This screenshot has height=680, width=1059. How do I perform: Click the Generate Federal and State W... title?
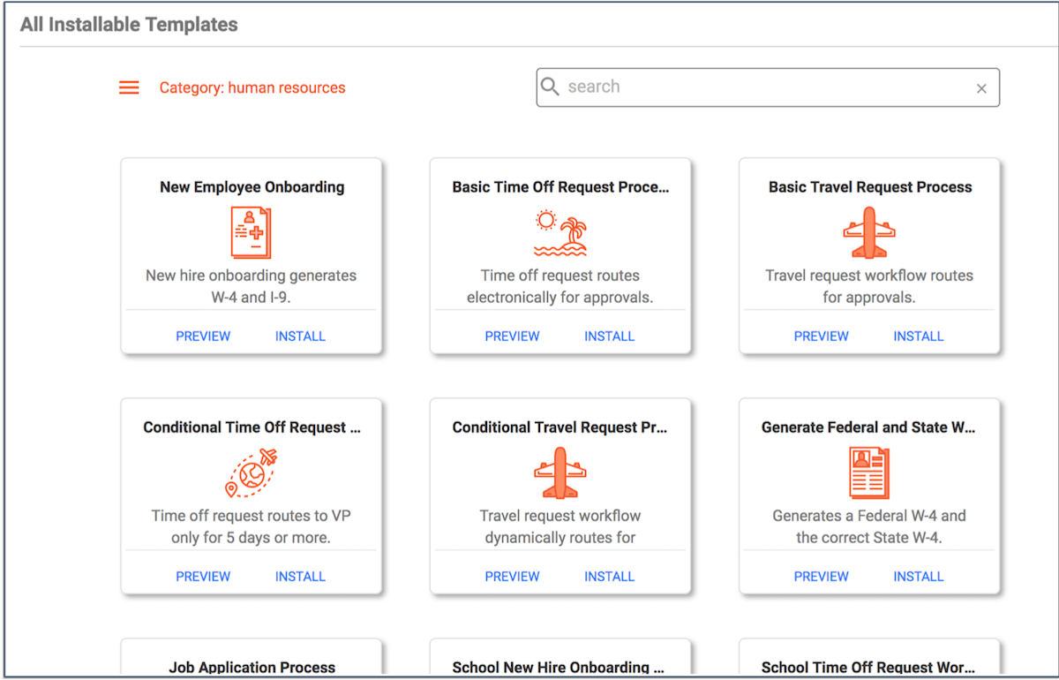[x=869, y=427]
